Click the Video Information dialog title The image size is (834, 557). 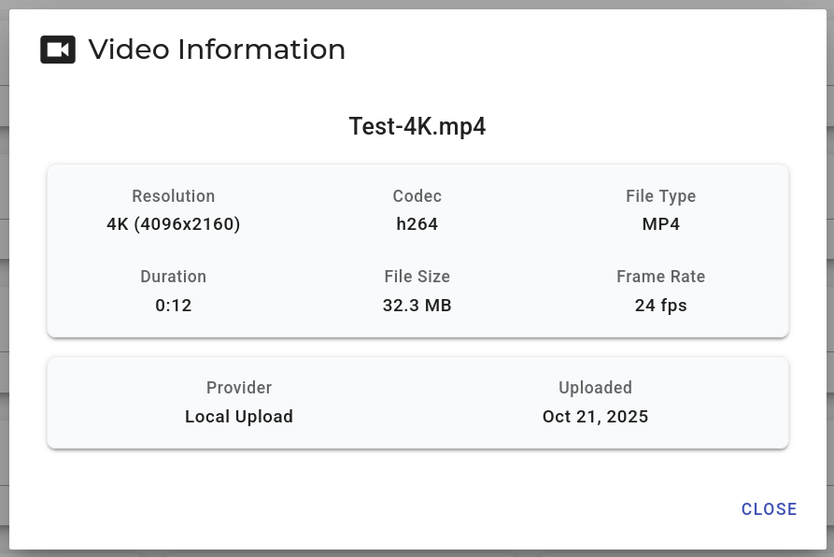[217, 50]
